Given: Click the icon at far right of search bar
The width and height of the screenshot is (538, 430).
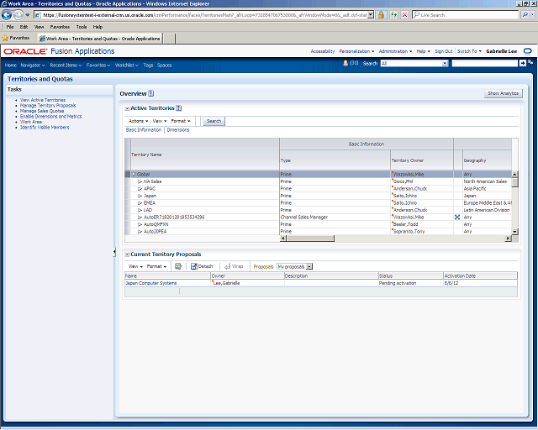Looking at the screenshot, I should click(530, 63).
